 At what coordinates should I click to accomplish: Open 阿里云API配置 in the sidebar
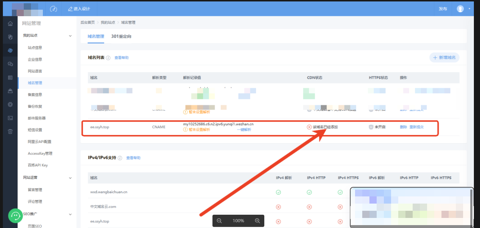point(40,142)
